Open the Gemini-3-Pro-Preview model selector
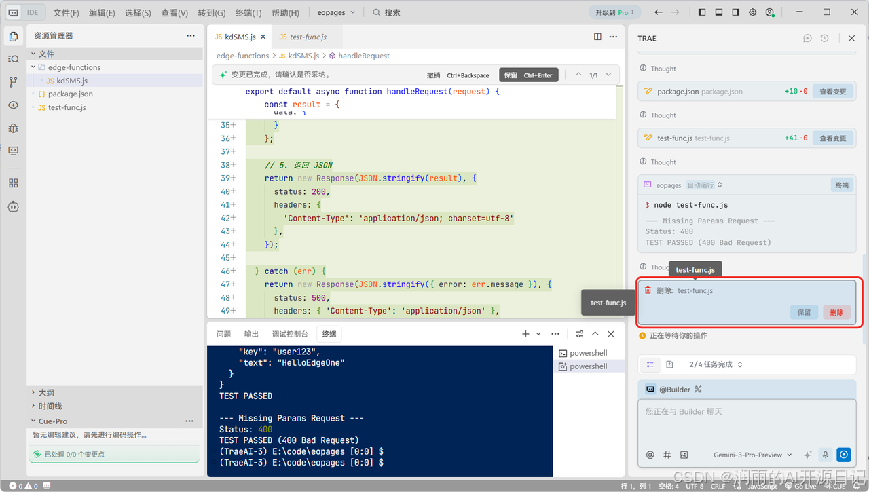The image size is (869, 492). (753, 455)
